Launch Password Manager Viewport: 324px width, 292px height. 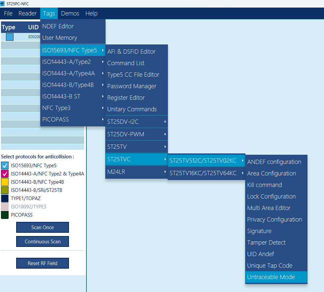(x=136, y=86)
